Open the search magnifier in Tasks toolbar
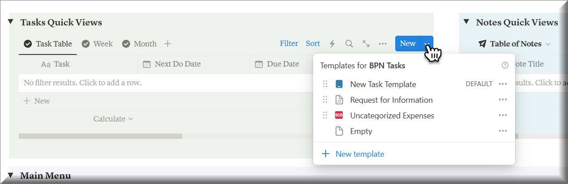This screenshot has width=568, height=184. 349,44
